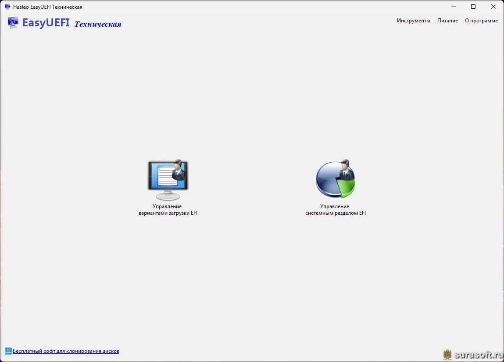Click the 'Управление системным разделом EFI' label
The image size is (504, 362).
point(335,210)
